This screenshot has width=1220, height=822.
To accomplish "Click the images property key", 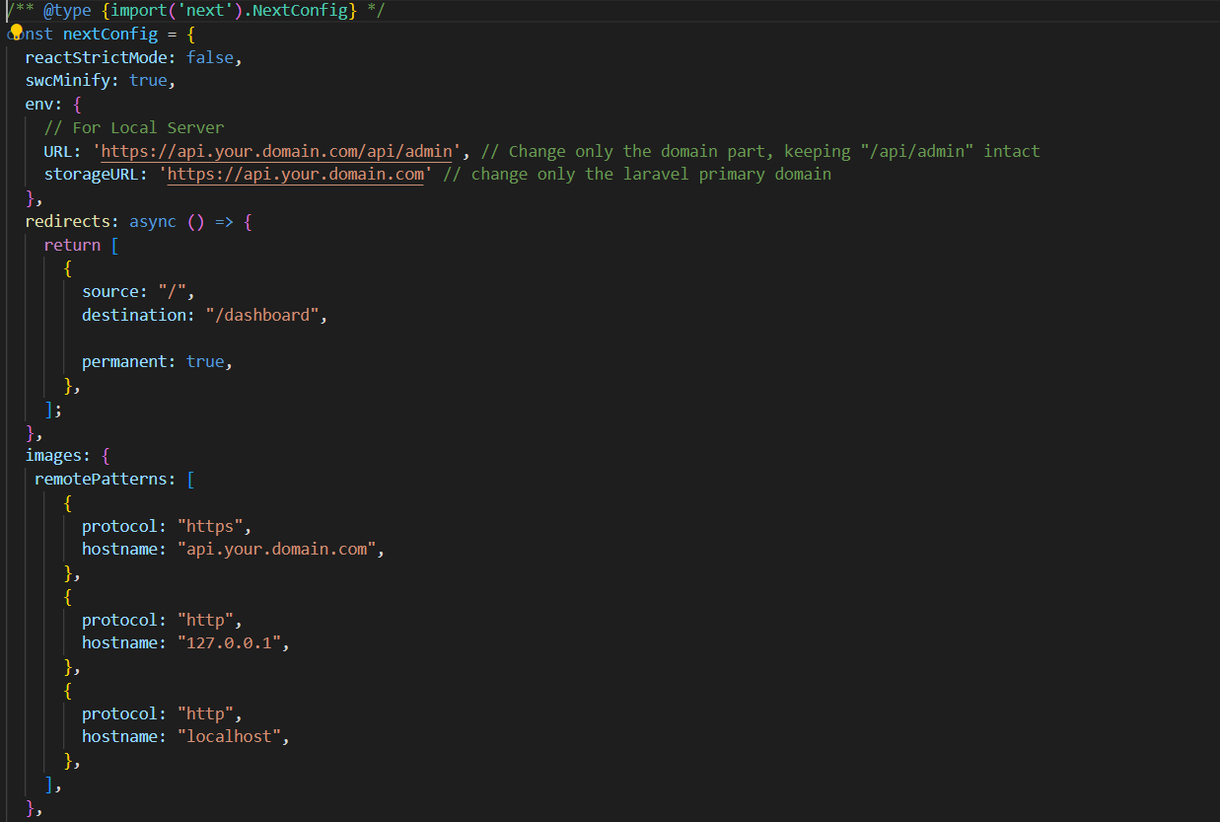I will coord(57,456).
